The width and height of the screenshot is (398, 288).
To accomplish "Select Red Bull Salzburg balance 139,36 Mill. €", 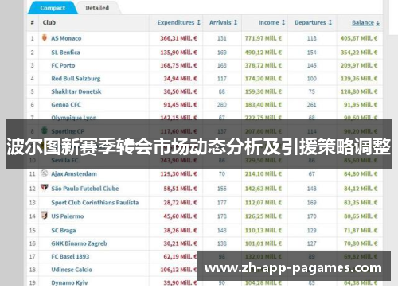I will point(359,79).
